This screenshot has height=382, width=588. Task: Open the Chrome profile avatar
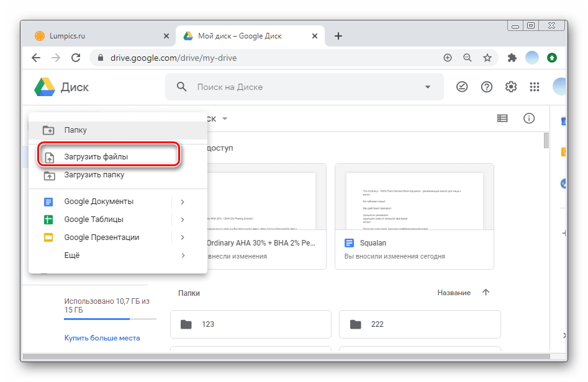click(x=531, y=58)
